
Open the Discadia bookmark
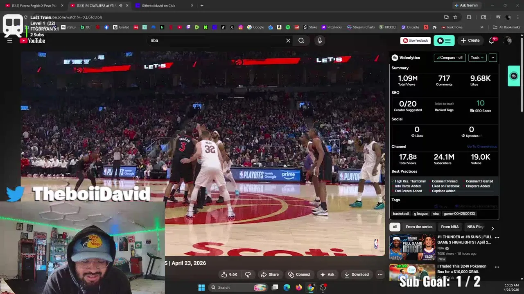pyautogui.click(x=410, y=27)
